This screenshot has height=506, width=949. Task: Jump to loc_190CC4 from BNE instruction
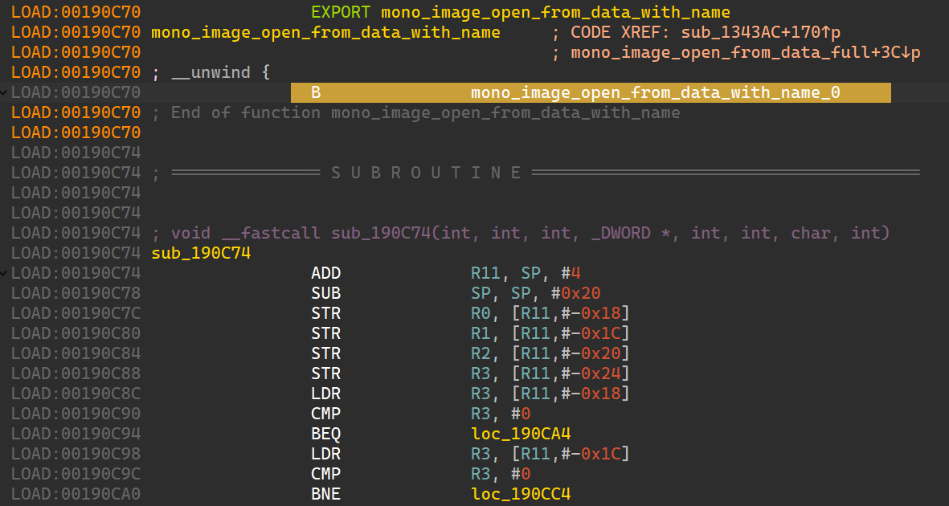pyautogui.click(x=521, y=494)
